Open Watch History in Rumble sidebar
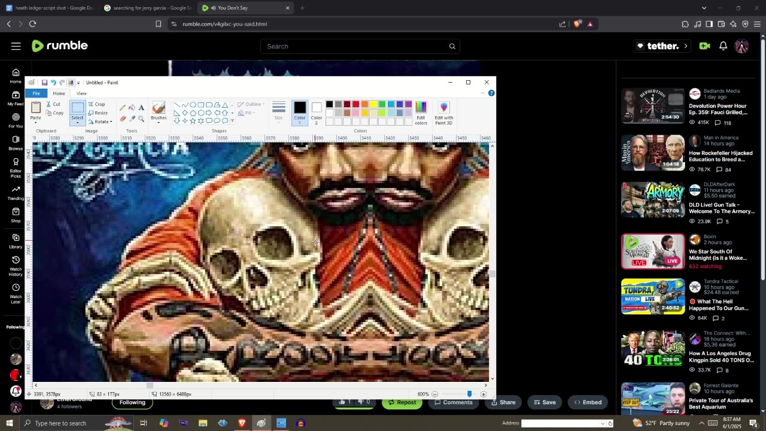 pos(16,265)
